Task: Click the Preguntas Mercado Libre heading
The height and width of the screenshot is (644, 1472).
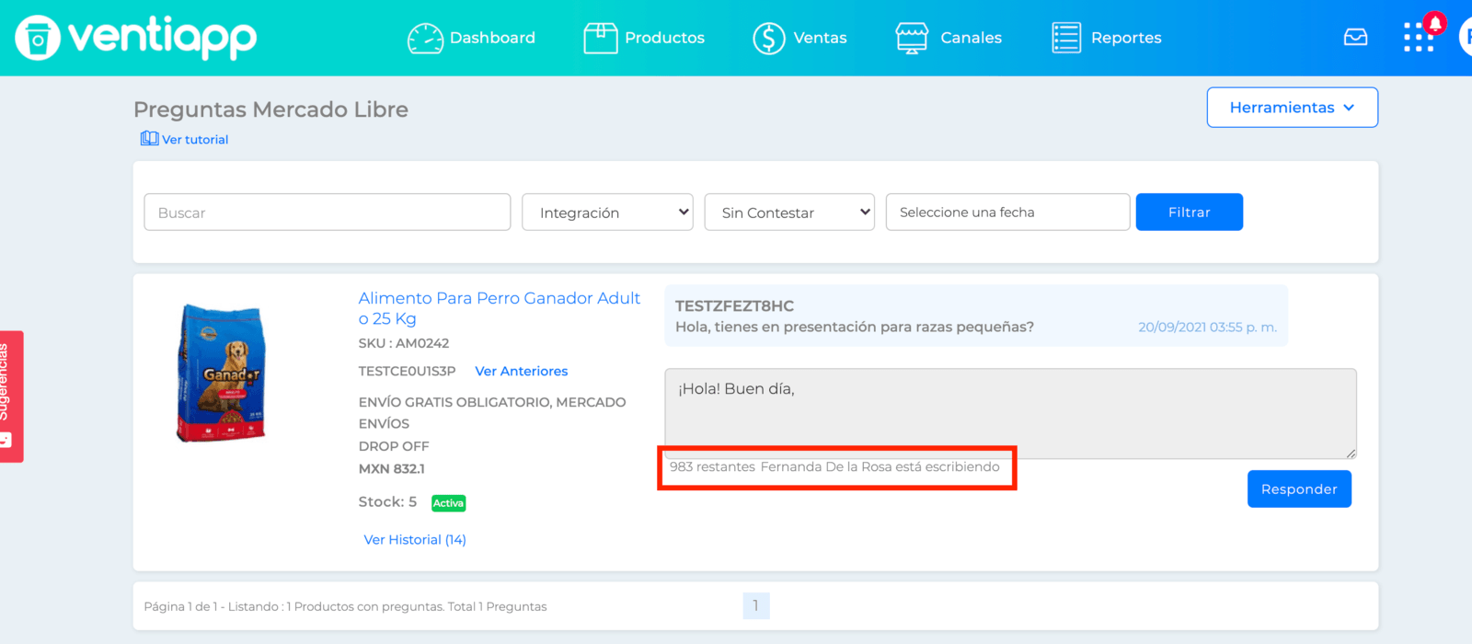Action: tap(270, 109)
